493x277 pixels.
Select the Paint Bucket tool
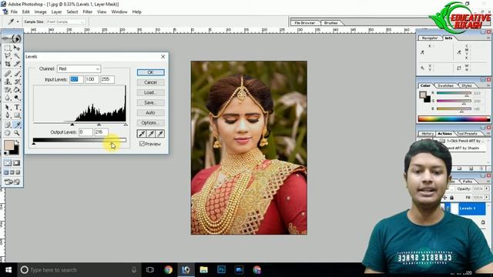[x=17, y=90]
